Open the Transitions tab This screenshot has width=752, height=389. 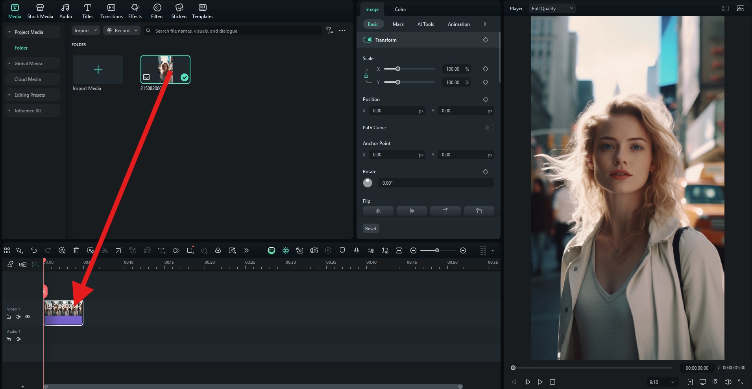111,11
